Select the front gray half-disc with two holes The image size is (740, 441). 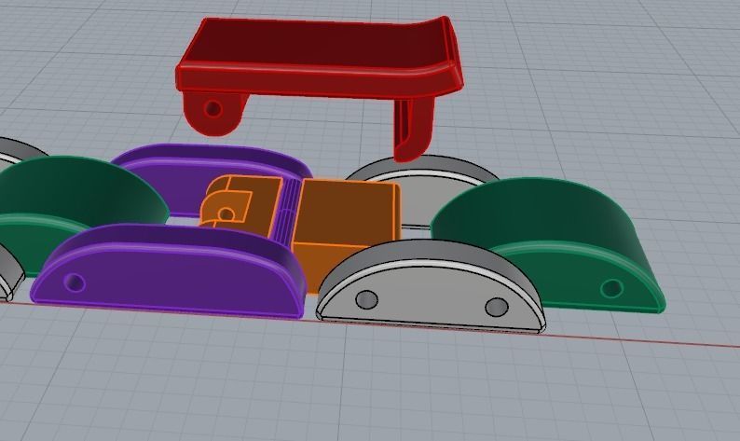[430, 288]
